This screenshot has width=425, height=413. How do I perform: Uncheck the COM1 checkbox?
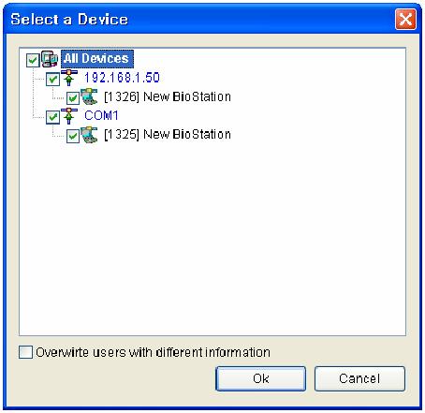click(52, 117)
